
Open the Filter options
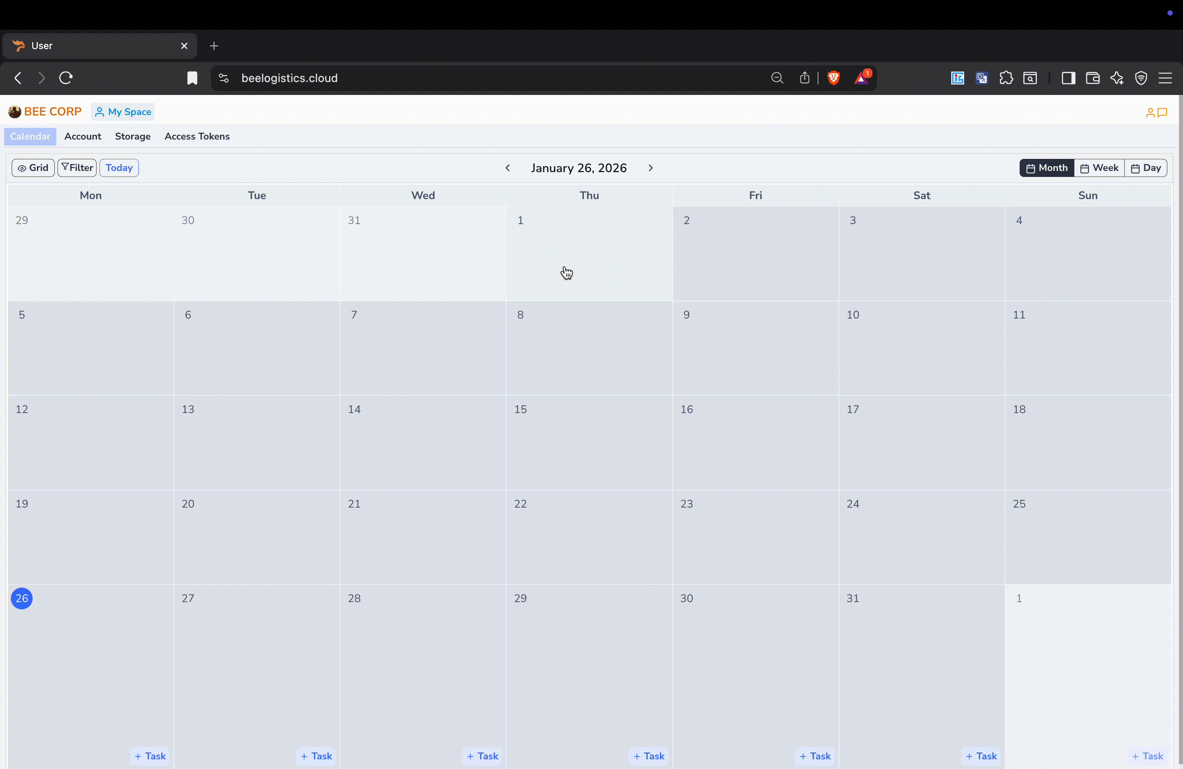(x=77, y=168)
